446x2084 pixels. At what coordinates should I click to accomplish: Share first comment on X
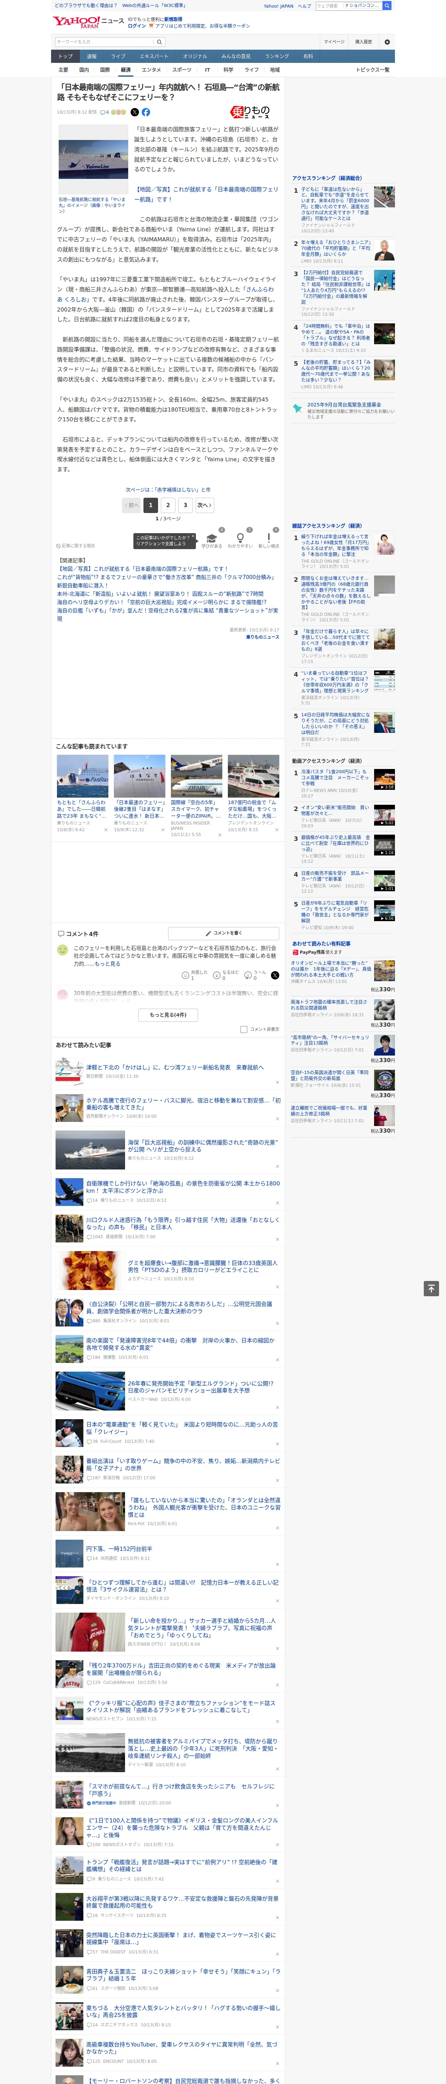pos(274,976)
